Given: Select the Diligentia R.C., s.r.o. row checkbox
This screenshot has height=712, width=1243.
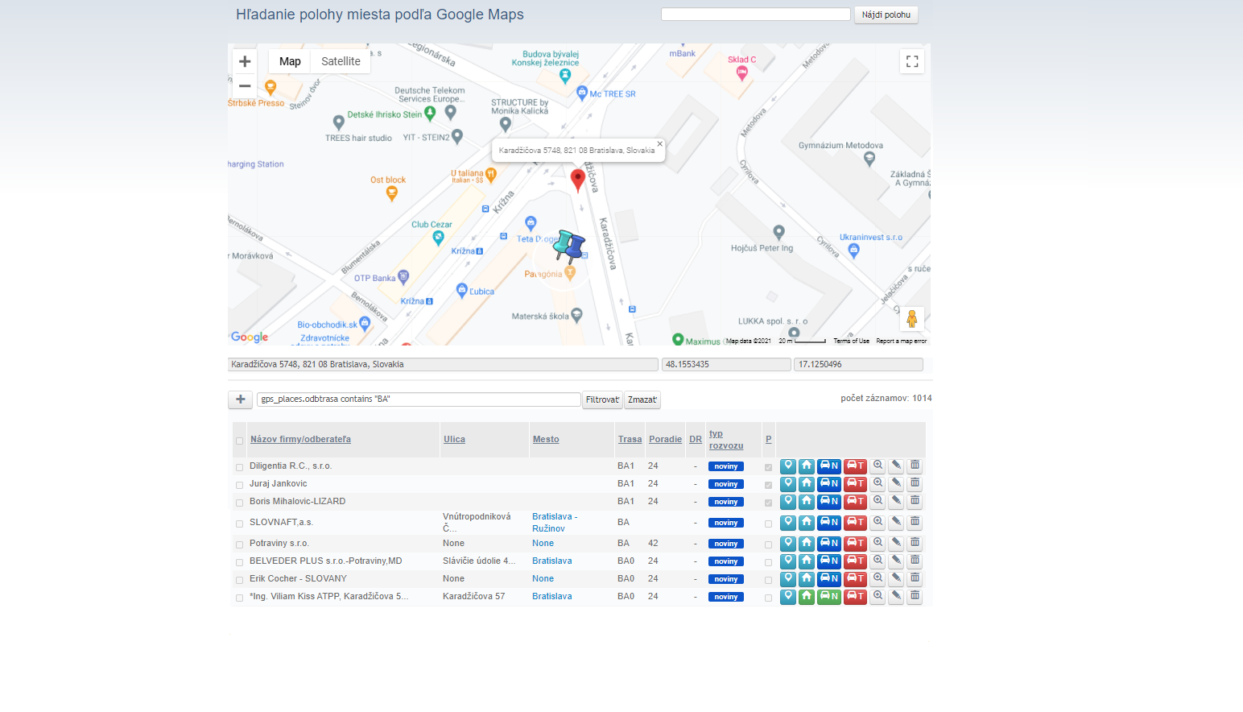Looking at the screenshot, I should point(239,467).
